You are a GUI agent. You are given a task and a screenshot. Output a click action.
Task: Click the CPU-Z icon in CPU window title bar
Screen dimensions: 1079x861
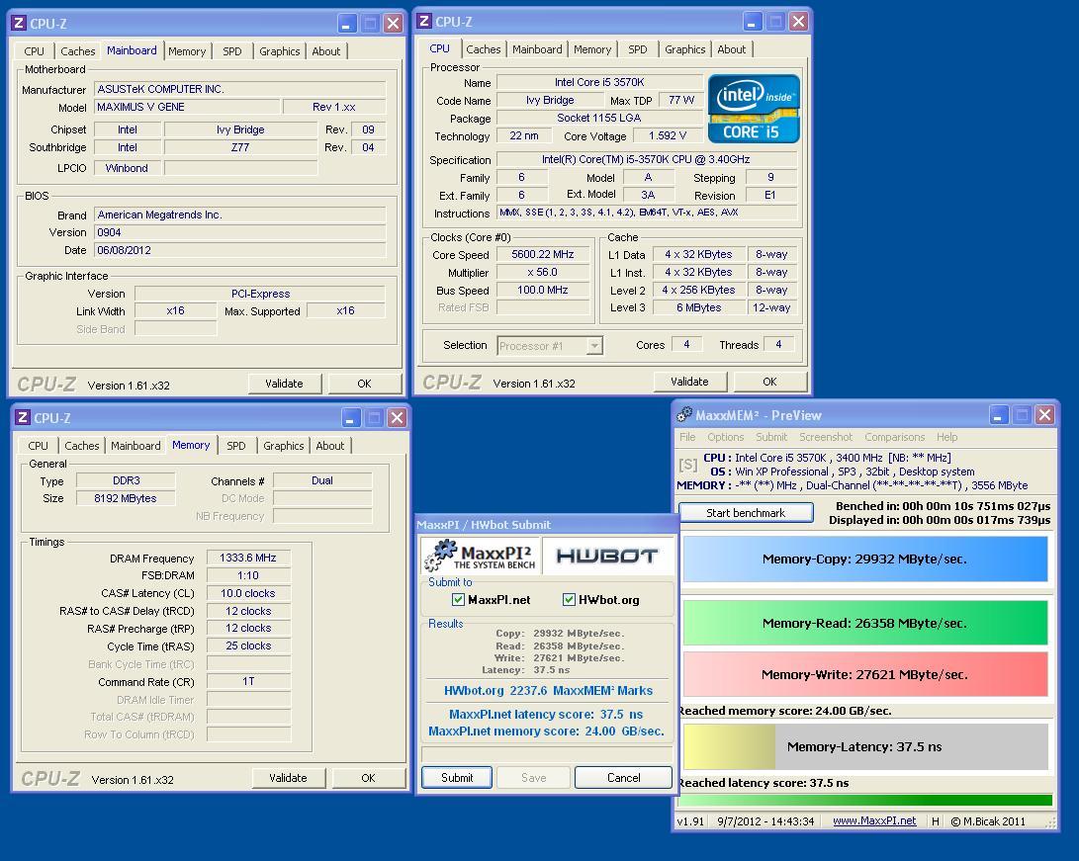(424, 22)
